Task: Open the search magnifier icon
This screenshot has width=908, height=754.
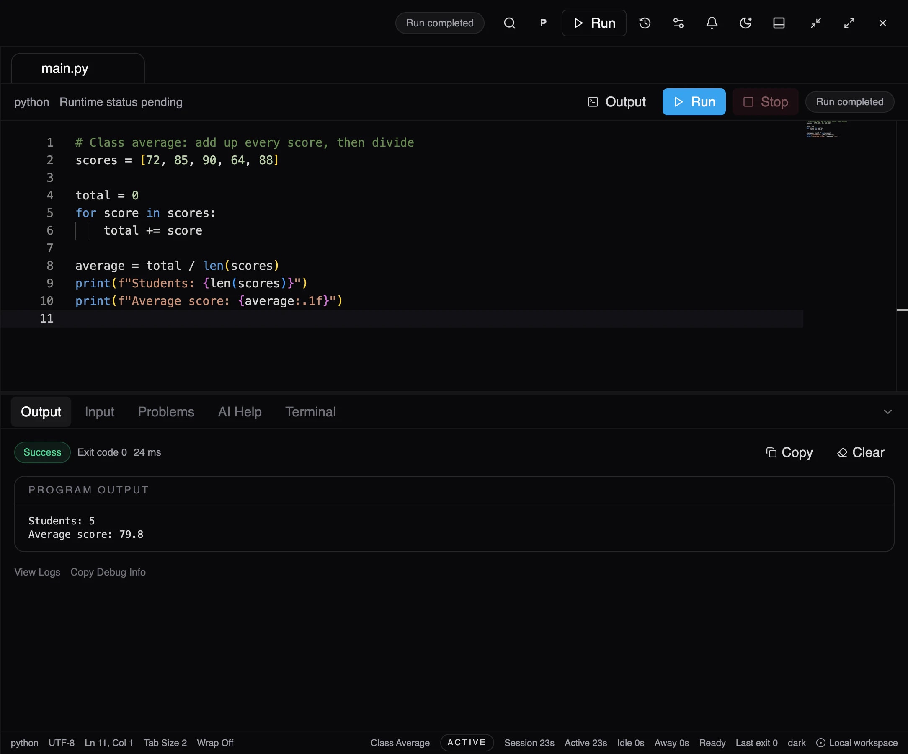Action: pyautogui.click(x=510, y=23)
